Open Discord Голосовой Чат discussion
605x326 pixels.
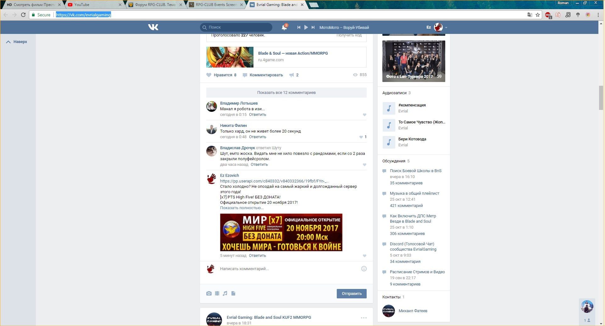coord(413,247)
